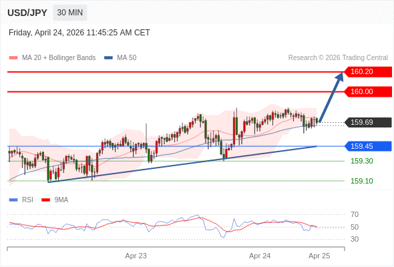The width and height of the screenshot is (394, 267).
Task: Click the 30 MIN timeframe badge
Action: click(70, 13)
